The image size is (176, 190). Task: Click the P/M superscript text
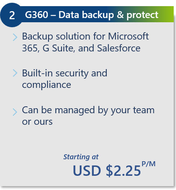pos(148,164)
